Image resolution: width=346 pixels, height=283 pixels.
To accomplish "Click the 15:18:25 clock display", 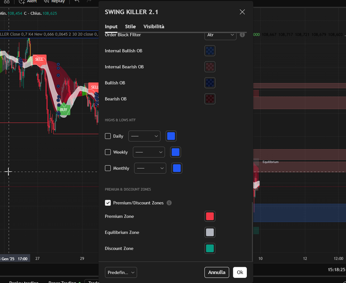I will 336,270.
